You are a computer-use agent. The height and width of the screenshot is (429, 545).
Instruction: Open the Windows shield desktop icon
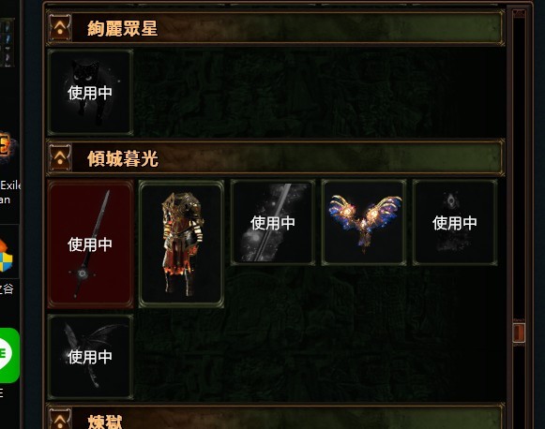click(x=7, y=256)
